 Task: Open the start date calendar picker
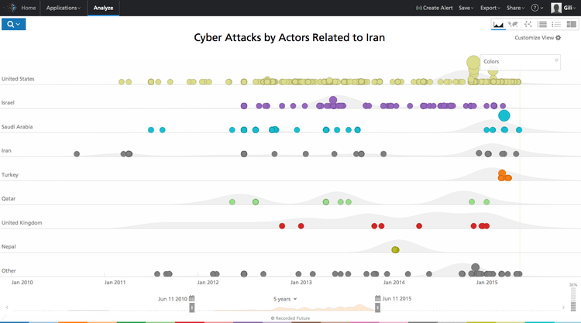click(x=191, y=298)
